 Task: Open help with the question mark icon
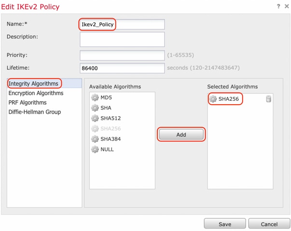coord(278,6)
